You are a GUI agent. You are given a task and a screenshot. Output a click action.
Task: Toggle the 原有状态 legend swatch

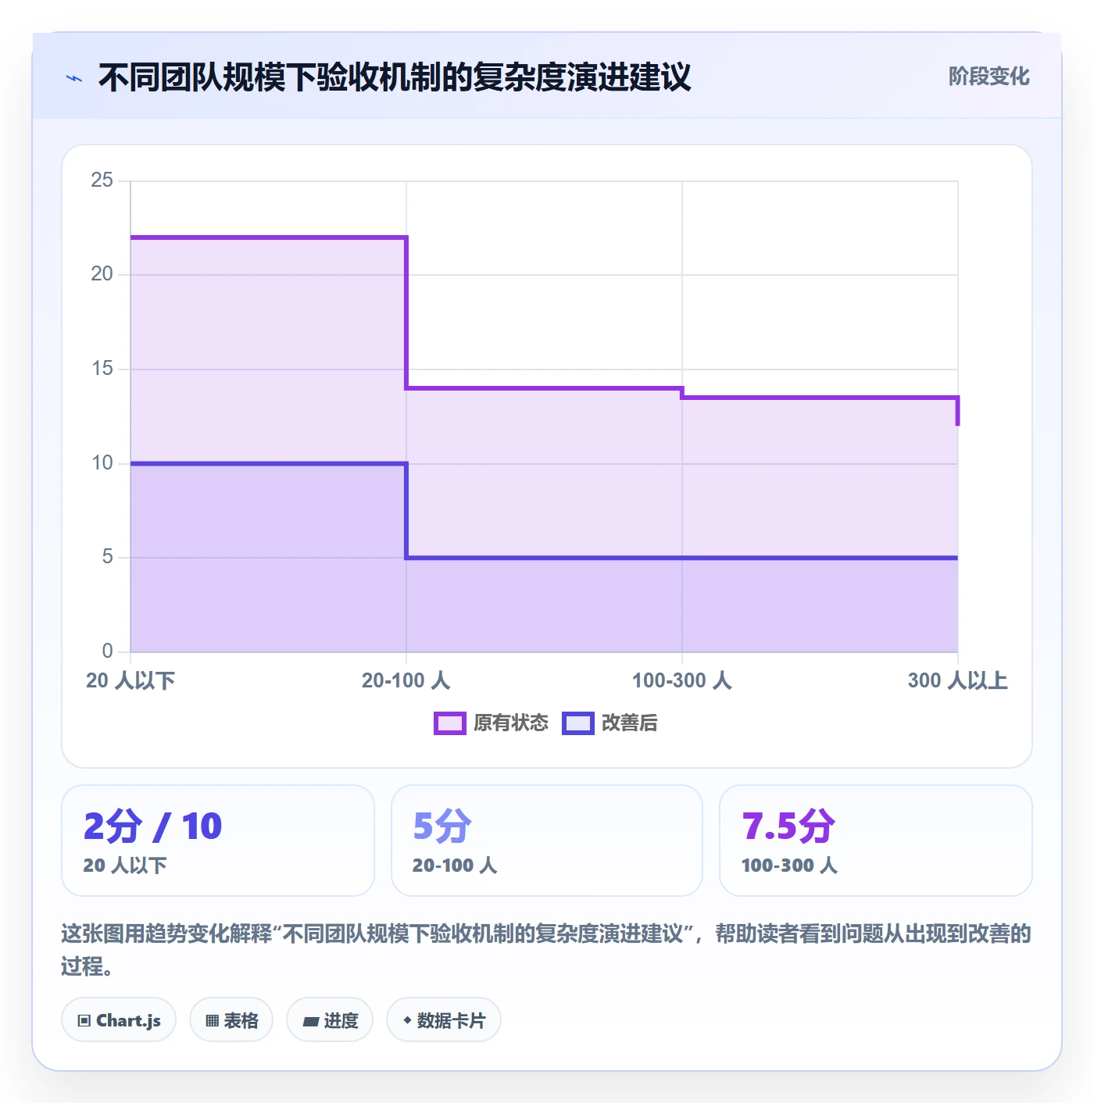pos(450,723)
